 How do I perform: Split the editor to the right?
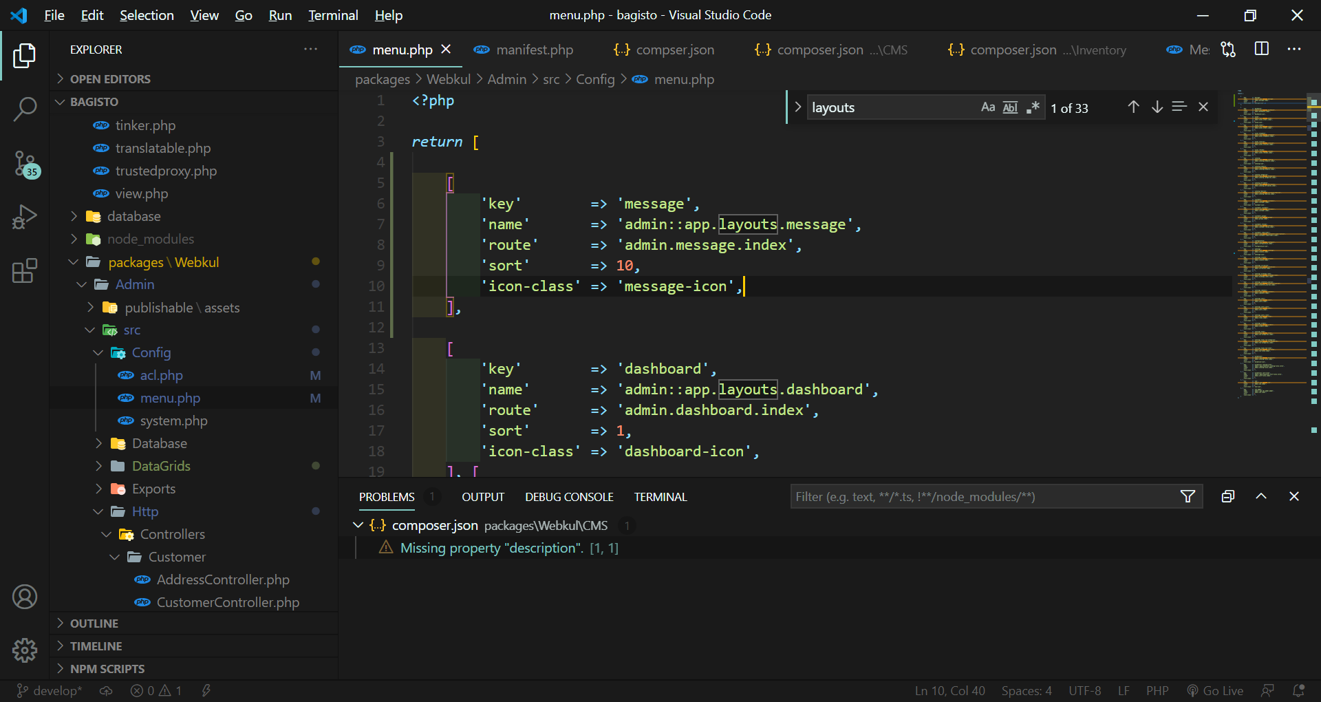pyautogui.click(x=1262, y=49)
